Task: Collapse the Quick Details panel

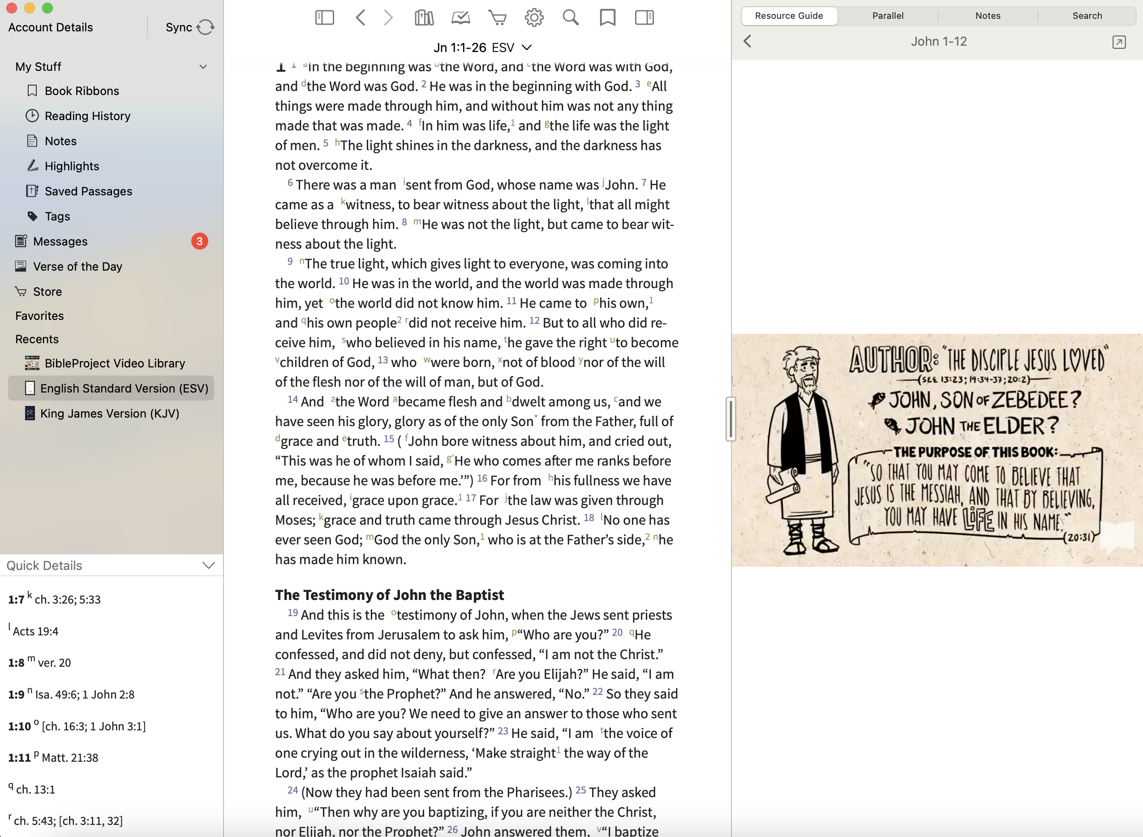Action: (209, 565)
